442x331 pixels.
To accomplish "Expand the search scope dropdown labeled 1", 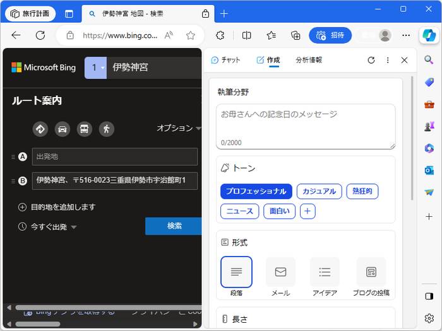I will click(x=95, y=67).
